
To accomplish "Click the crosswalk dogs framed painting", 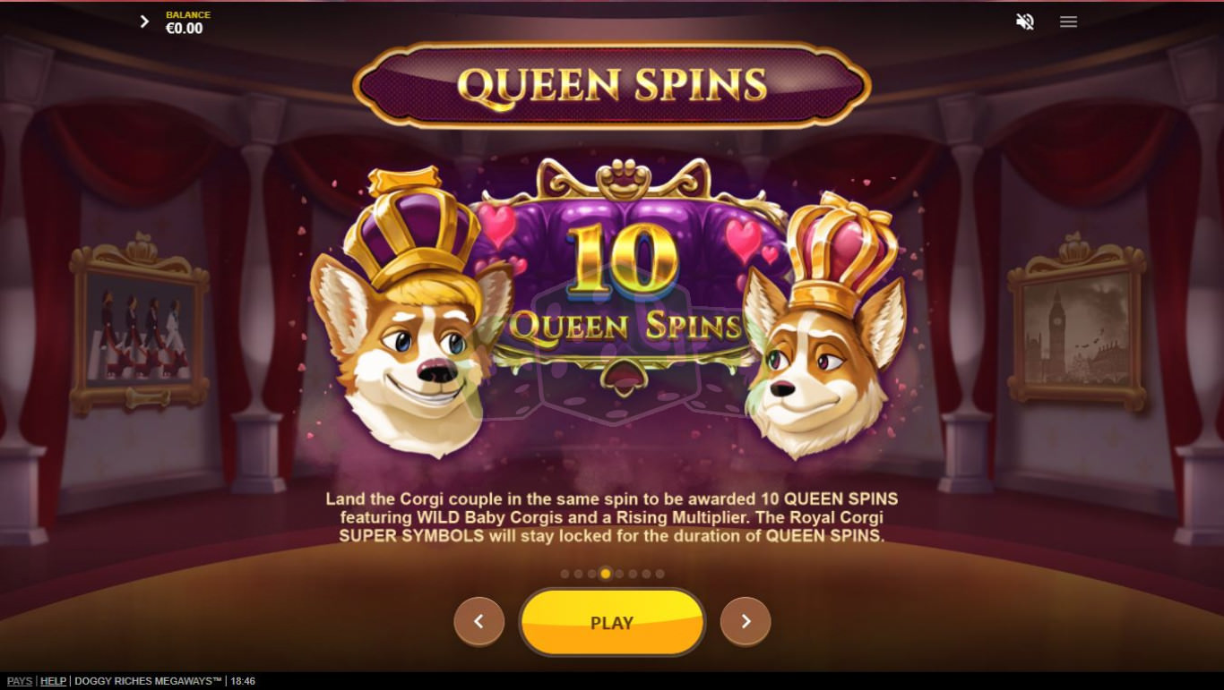I will [x=140, y=324].
